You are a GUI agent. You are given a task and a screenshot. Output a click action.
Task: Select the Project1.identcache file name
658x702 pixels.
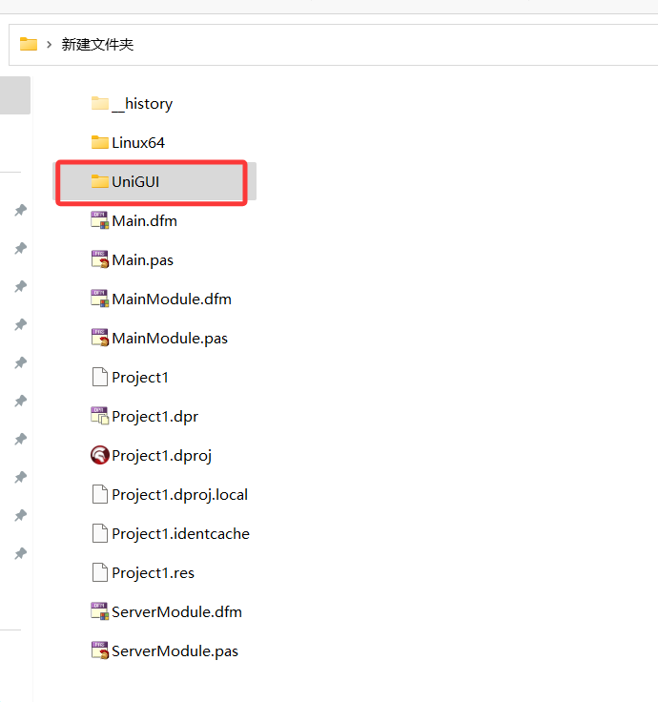click(x=181, y=534)
